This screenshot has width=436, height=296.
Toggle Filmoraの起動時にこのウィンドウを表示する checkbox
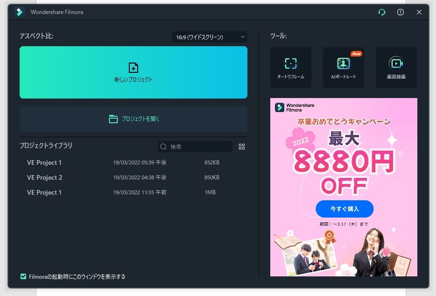coord(23,276)
